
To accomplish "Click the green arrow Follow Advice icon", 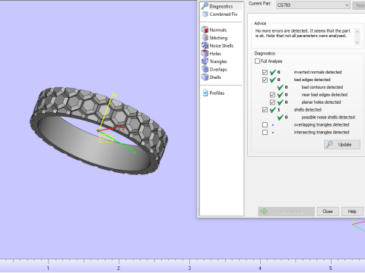I will (264, 212).
